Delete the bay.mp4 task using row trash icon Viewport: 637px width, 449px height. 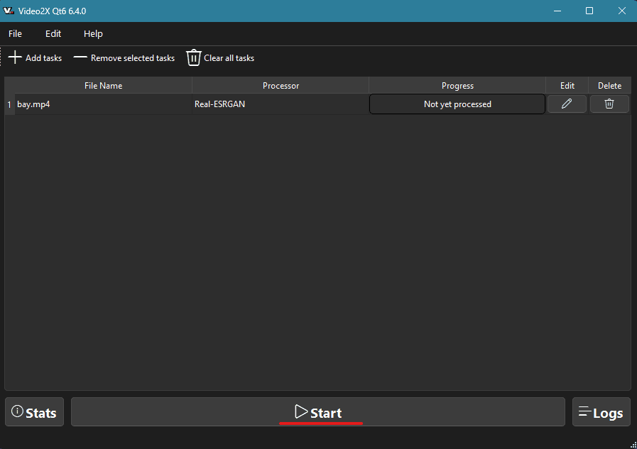[609, 104]
